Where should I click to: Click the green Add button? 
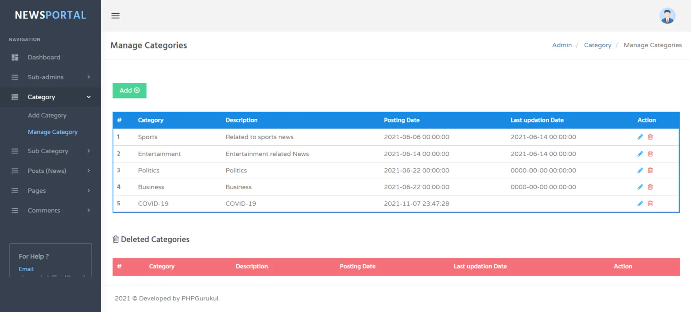pyautogui.click(x=130, y=90)
